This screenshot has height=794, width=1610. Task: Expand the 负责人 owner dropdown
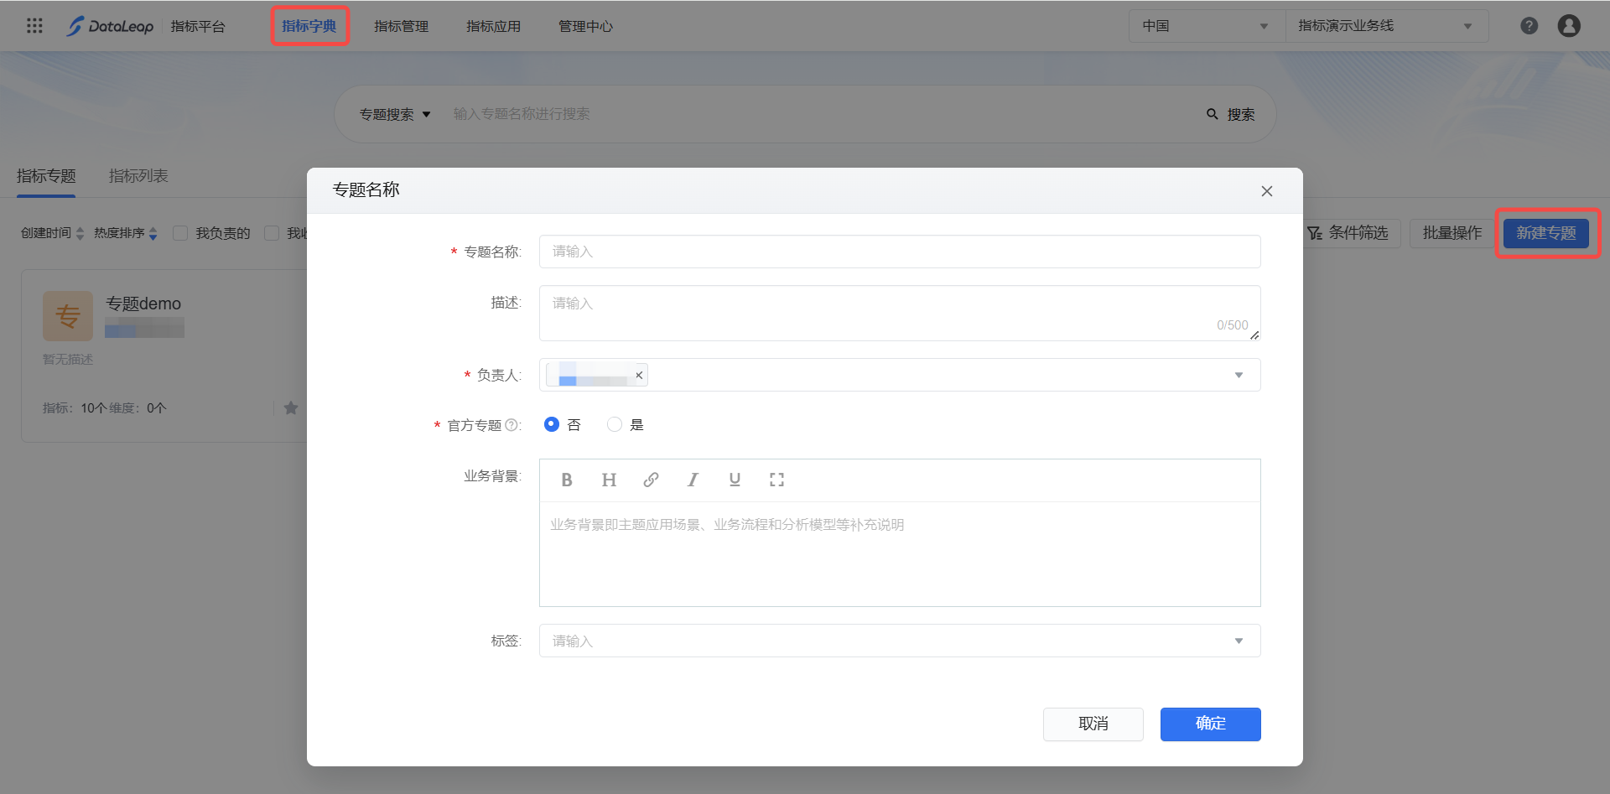[1239, 375]
